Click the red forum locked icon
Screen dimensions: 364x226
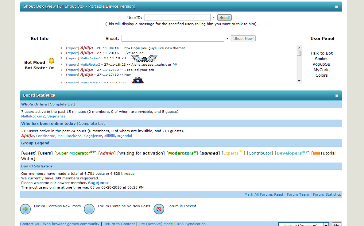pyautogui.click(x=159, y=209)
